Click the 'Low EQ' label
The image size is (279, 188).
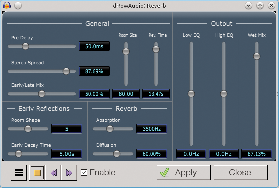[191, 35]
